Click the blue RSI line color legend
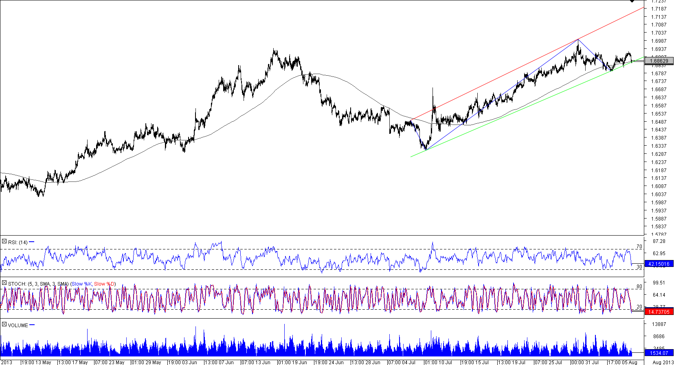The image size is (674, 365). pos(32,242)
